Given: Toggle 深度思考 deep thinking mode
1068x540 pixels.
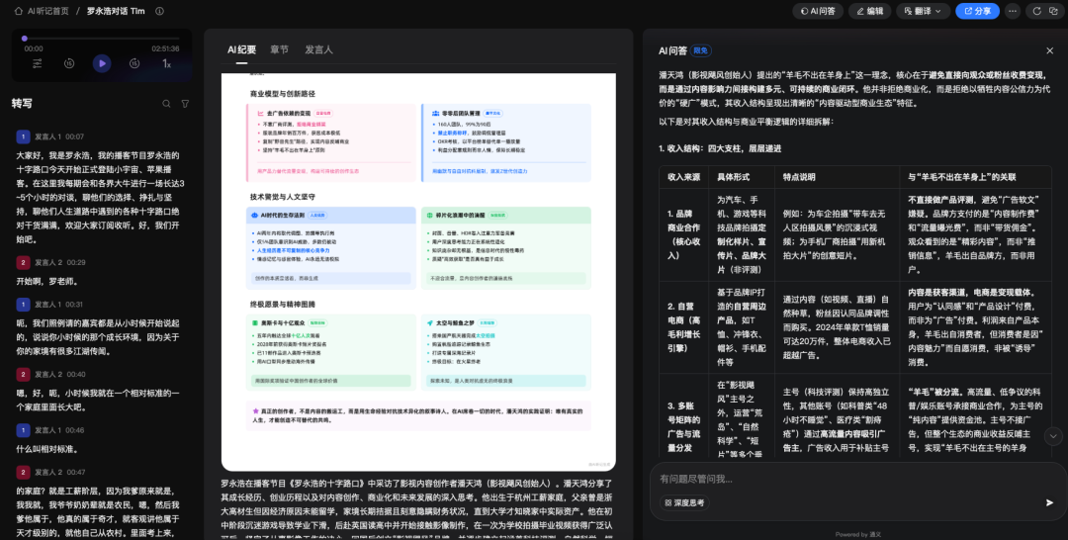Looking at the screenshot, I should pos(685,502).
